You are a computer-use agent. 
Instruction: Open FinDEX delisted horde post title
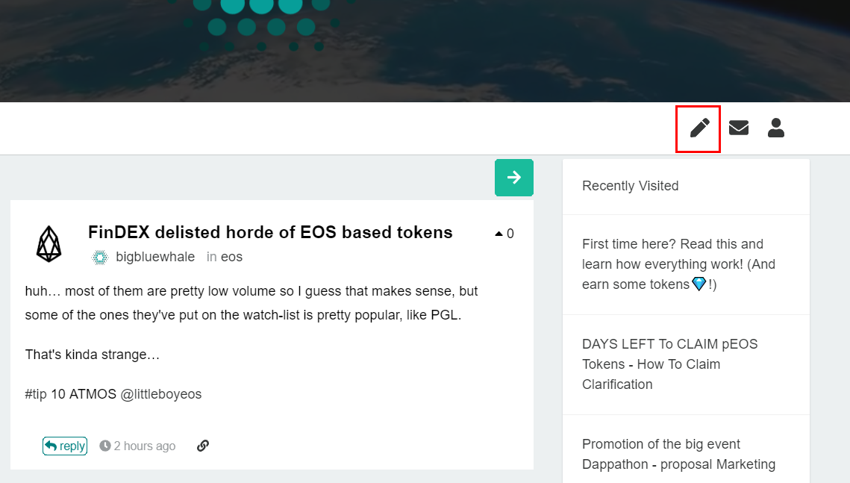[x=270, y=232]
